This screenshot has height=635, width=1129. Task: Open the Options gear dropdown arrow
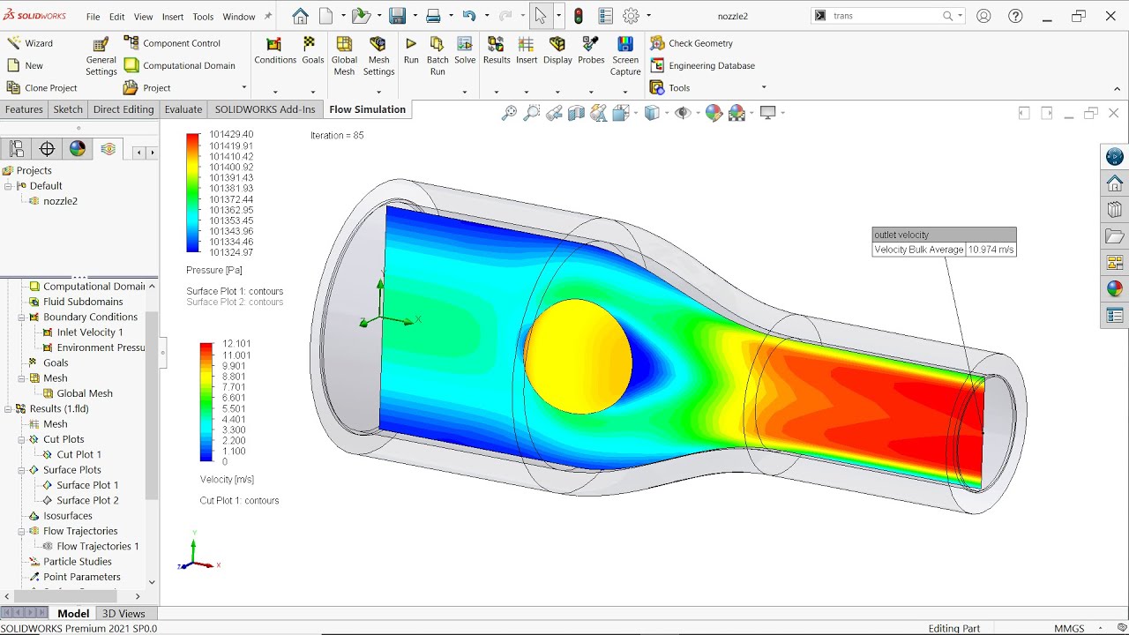pyautogui.click(x=649, y=16)
